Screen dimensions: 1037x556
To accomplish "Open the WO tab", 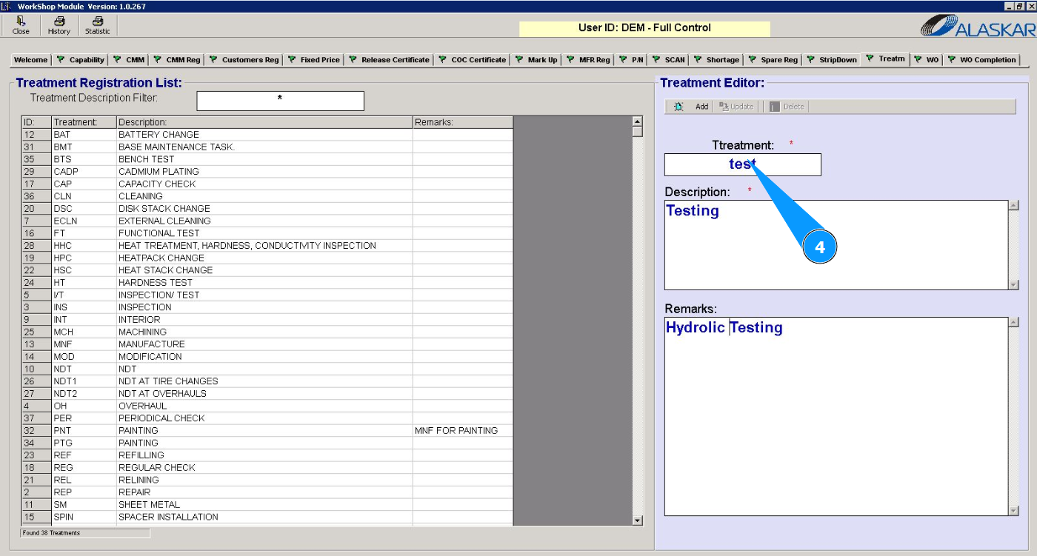I will click(926, 60).
